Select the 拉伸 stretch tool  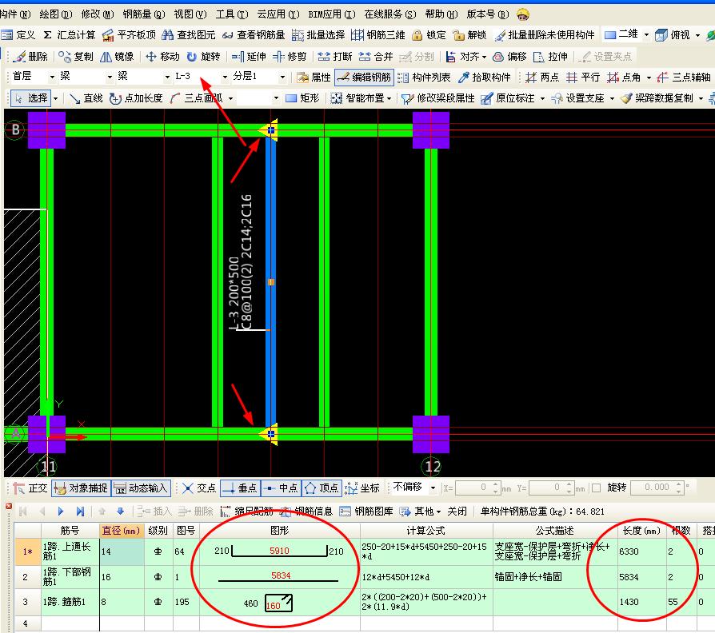[550, 57]
